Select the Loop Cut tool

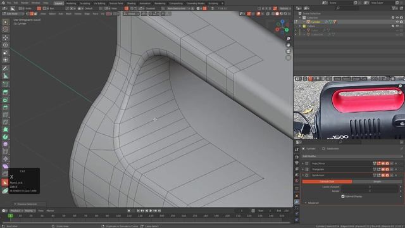[6, 115]
